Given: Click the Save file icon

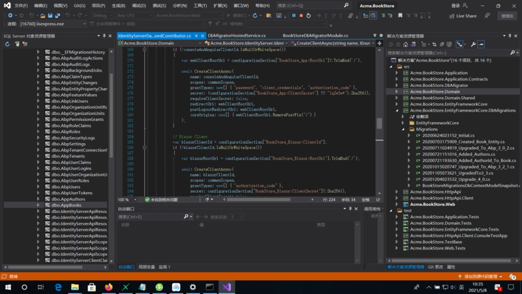Looking at the screenshot, I should click(50, 16).
